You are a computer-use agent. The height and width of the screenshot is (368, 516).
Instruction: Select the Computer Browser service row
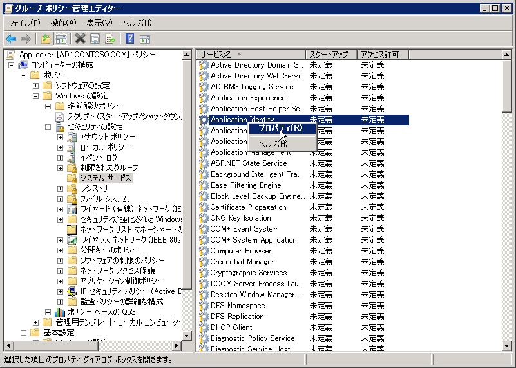click(303, 251)
